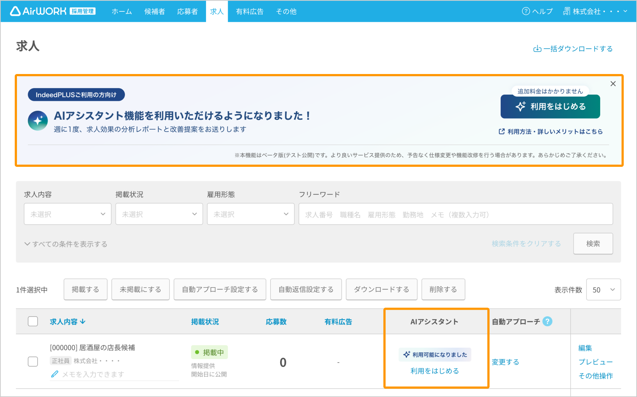Click the その他操作 link

pos(596,376)
